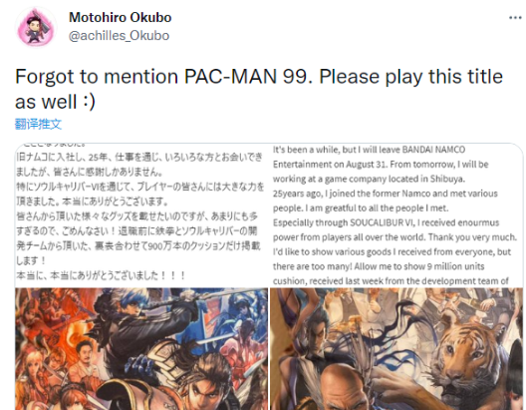View the Soulcalibur cushion artwork image
The height and width of the screenshot is (410, 526).
coord(141,349)
